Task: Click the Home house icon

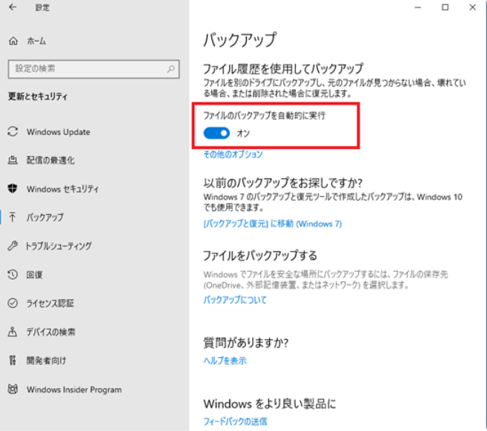Action: [x=13, y=41]
